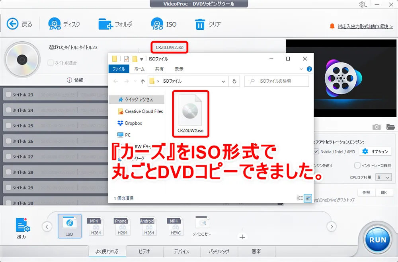Select the ISO output format
This screenshot has width=398, height=262.
point(70,226)
